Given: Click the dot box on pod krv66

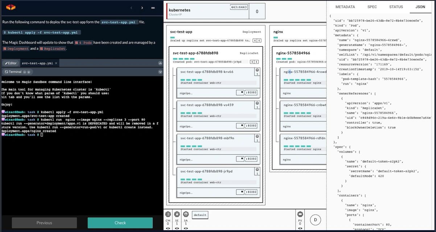Looking at the screenshot, I should [240, 93].
